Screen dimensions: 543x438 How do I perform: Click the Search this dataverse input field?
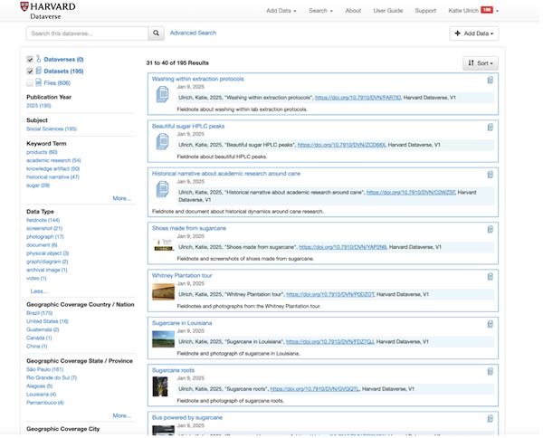pos(87,33)
